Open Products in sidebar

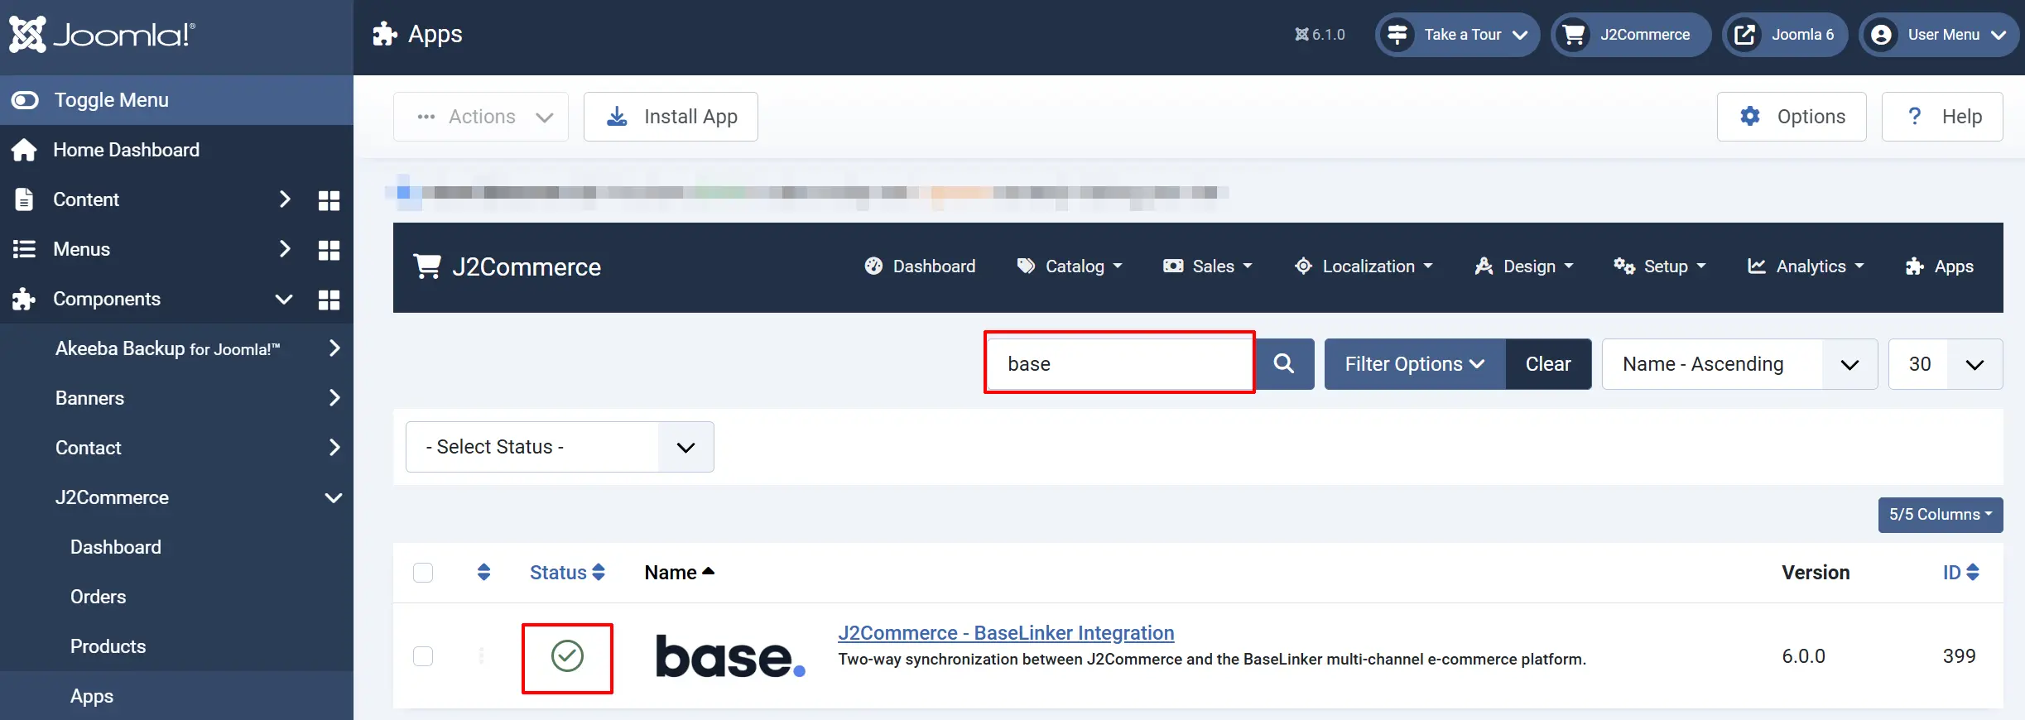tap(108, 646)
